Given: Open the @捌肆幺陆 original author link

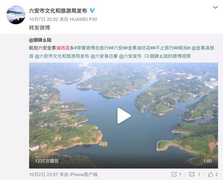Looking at the screenshot, I should pos(40,40).
